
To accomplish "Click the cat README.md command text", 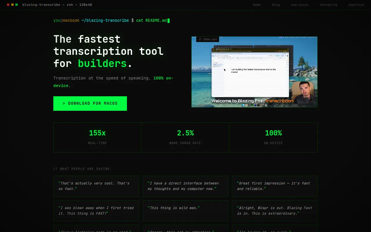I will pyautogui.click(x=151, y=21).
